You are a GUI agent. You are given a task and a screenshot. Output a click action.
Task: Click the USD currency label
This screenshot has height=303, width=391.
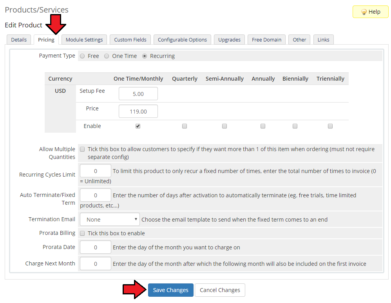[60, 91]
